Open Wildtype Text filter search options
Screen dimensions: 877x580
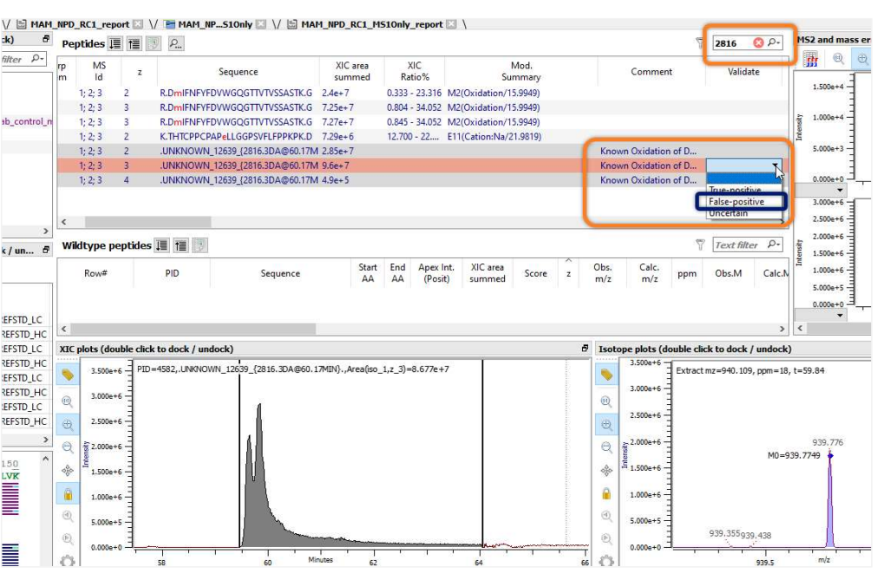[x=774, y=244]
